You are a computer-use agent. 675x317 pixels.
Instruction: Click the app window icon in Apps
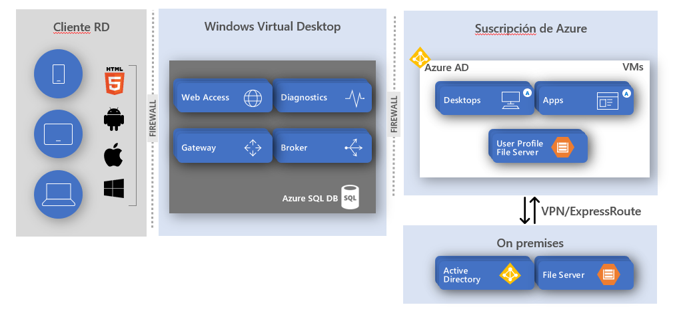pyautogui.click(x=608, y=100)
